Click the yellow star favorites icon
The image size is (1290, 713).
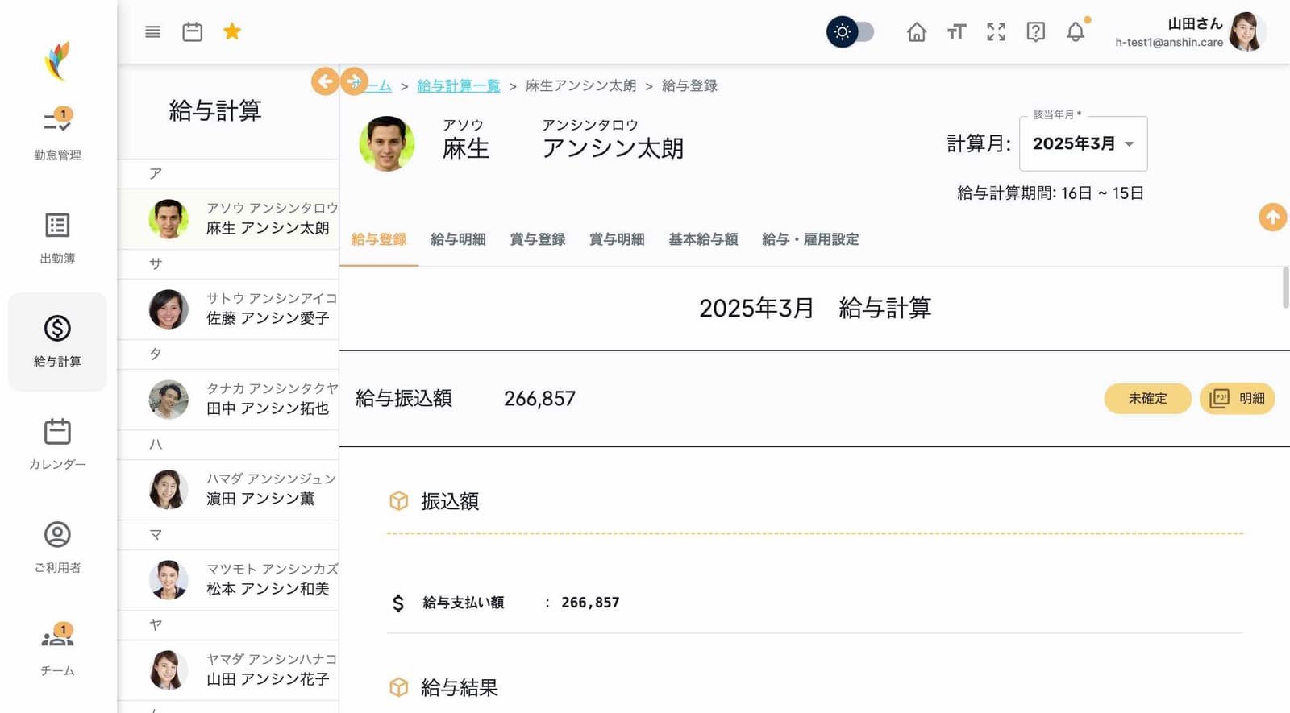[x=232, y=31]
